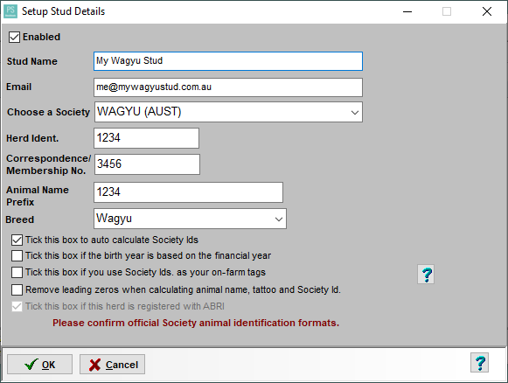Screen dimensions: 508x383
Task: Click into the Email input field
Action: 228,87
